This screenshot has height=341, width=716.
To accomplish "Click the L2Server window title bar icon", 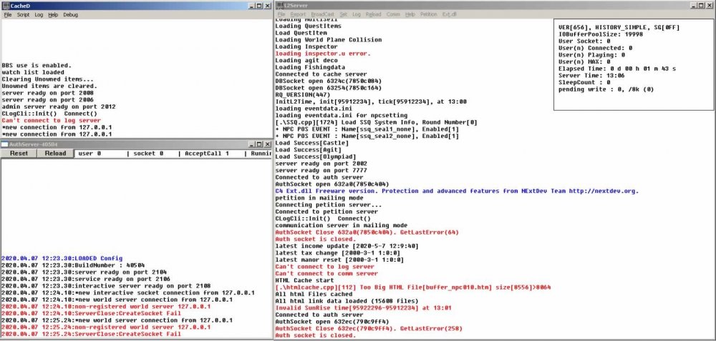I will 280,5.
